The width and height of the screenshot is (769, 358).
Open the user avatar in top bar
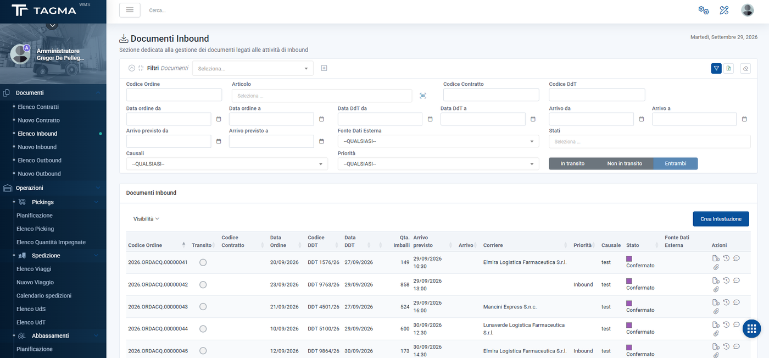coord(748,10)
